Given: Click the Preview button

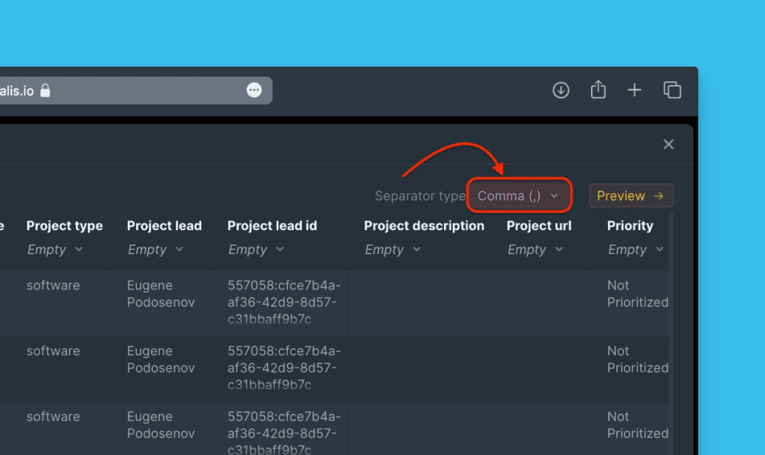Looking at the screenshot, I should (x=630, y=196).
